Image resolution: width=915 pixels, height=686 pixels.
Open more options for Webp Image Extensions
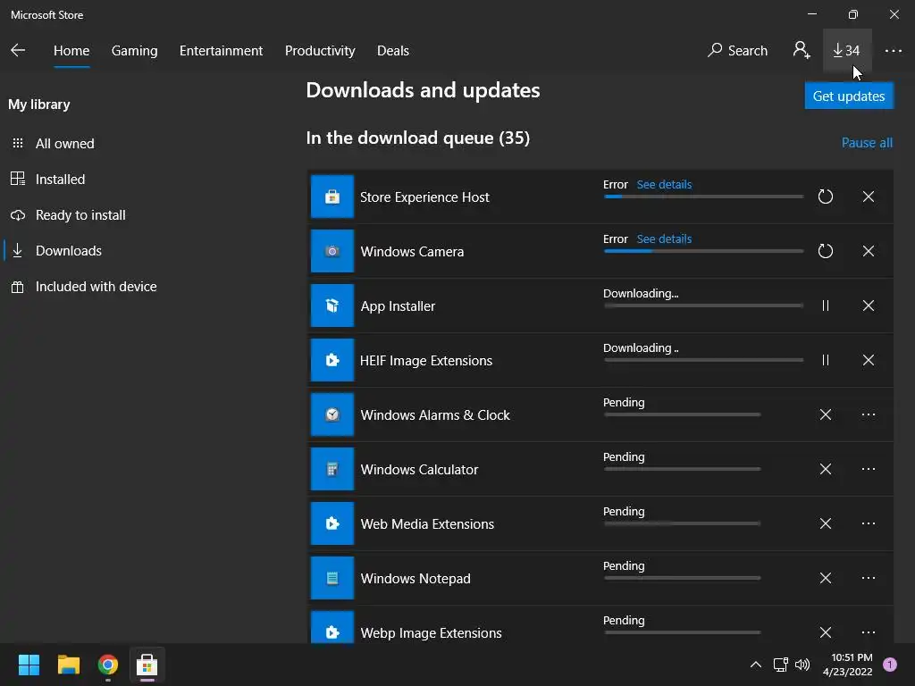tap(868, 632)
